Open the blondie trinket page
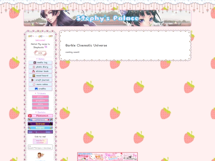The width and height of the screenshot is (215, 161). [x=40, y=108]
